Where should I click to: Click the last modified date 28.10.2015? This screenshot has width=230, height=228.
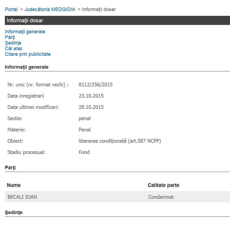coord(91,107)
